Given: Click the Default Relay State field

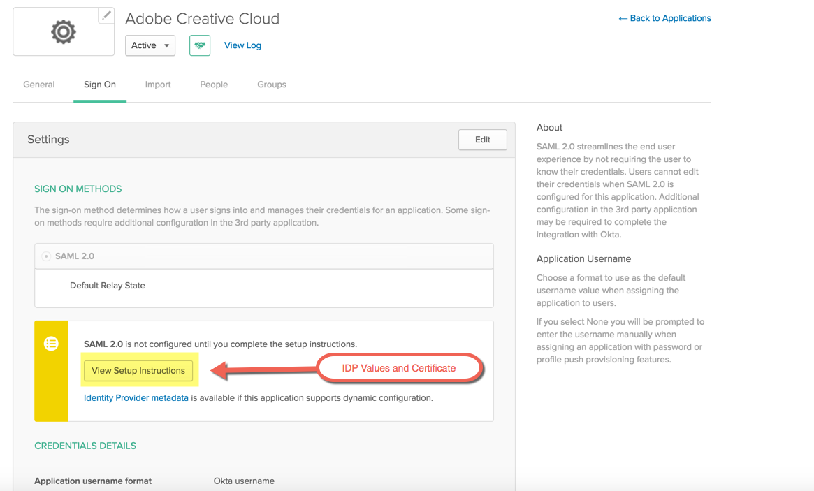Looking at the screenshot, I should (108, 285).
